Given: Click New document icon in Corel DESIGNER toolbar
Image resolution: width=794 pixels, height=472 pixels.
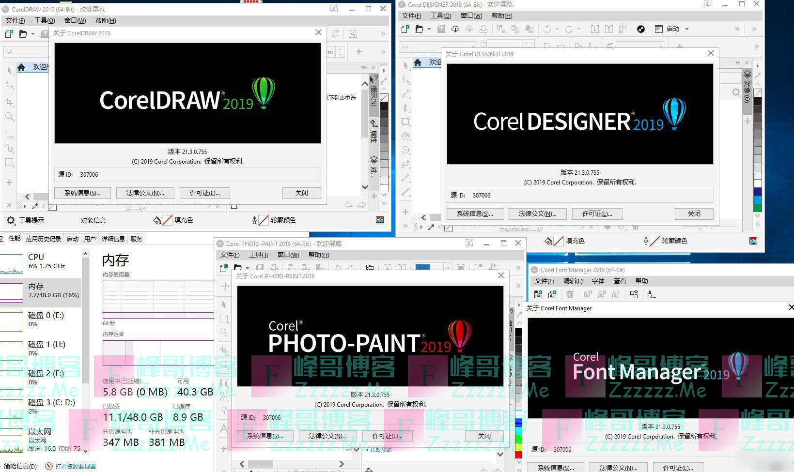Looking at the screenshot, I should tap(405, 29).
